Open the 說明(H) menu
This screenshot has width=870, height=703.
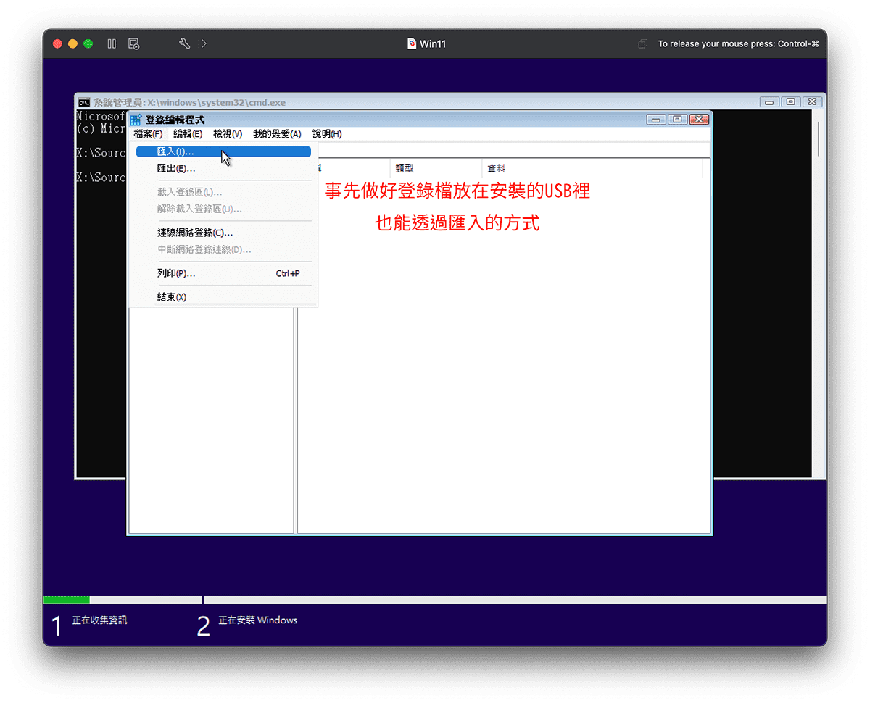click(x=326, y=133)
